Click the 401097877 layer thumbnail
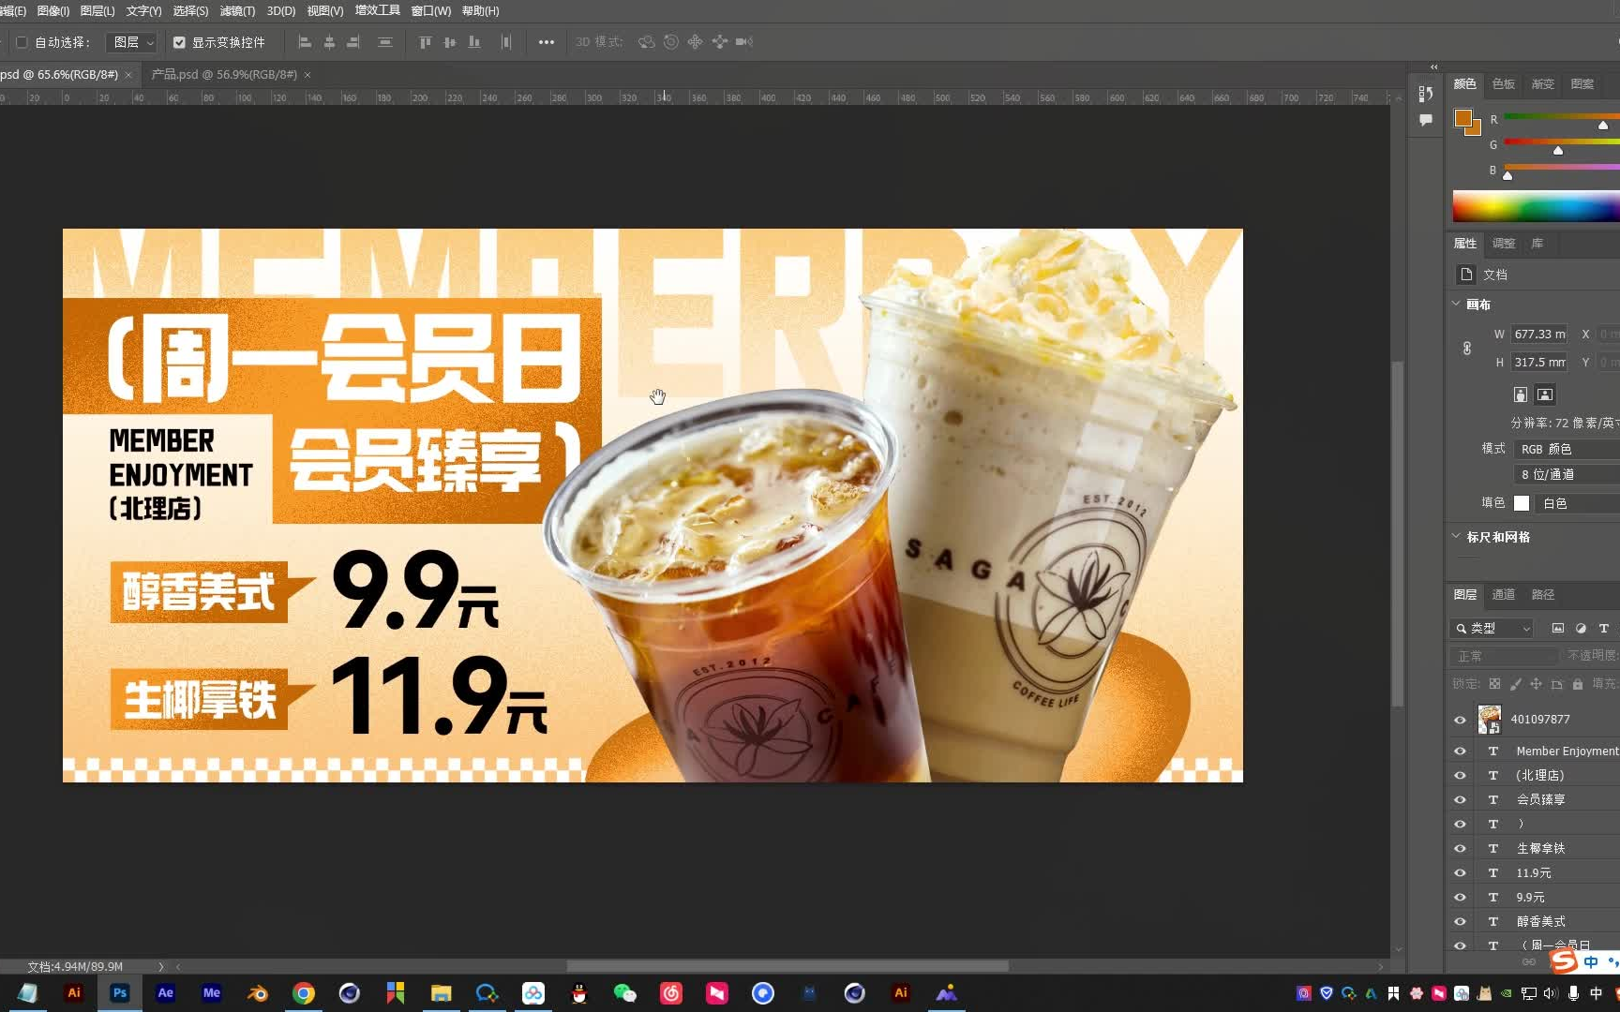This screenshot has width=1620, height=1012. [x=1489, y=719]
